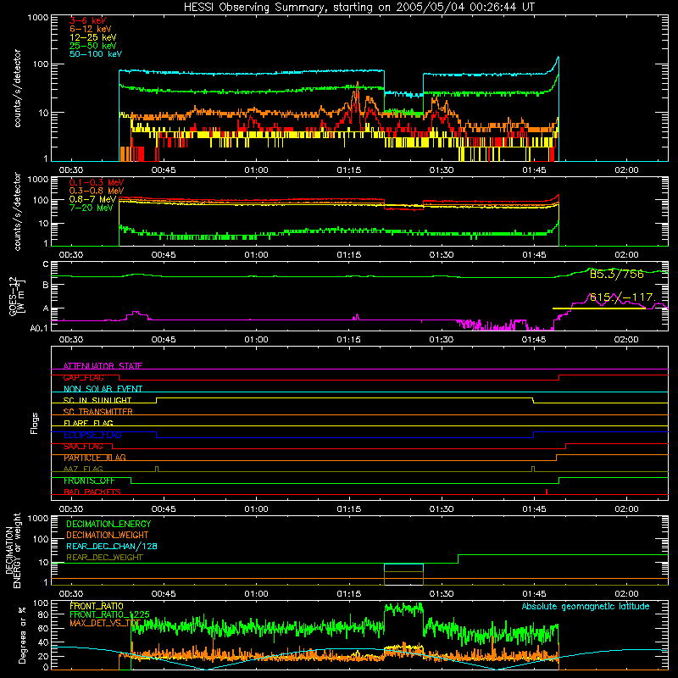Click the yellow flare duration bar in GOES panel
Image resolution: width=678 pixels, height=678 pixels.
click(x=599, y=308)
